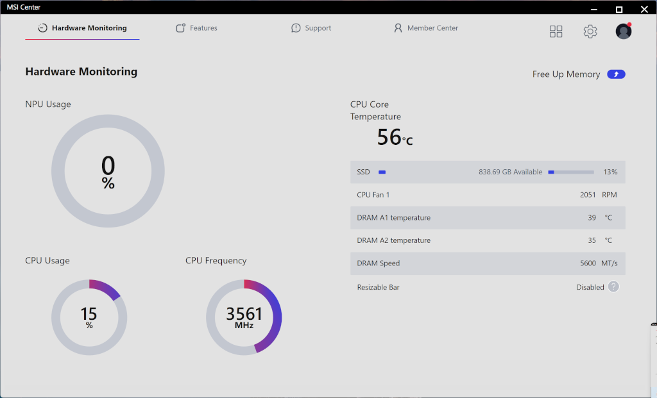657x398 pixels.
Task: Select the Hardware Monitoring tab
Action: [82, 28]
